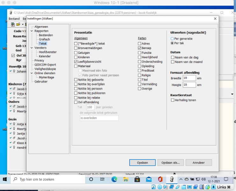The width and height of the screenshot is (236, 191).
Task: Collapse the Vensters tree node
Action: (x=32, y=48)
